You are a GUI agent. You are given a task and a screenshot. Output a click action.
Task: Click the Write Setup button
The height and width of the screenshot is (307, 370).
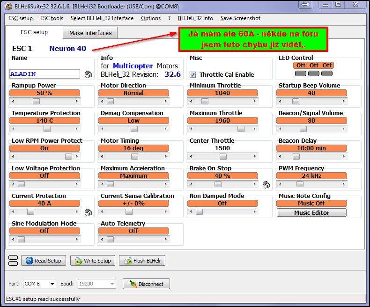click(x=92, y=261)
